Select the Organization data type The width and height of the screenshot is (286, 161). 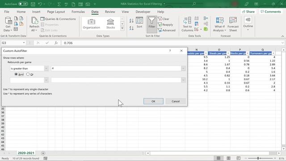91,24
